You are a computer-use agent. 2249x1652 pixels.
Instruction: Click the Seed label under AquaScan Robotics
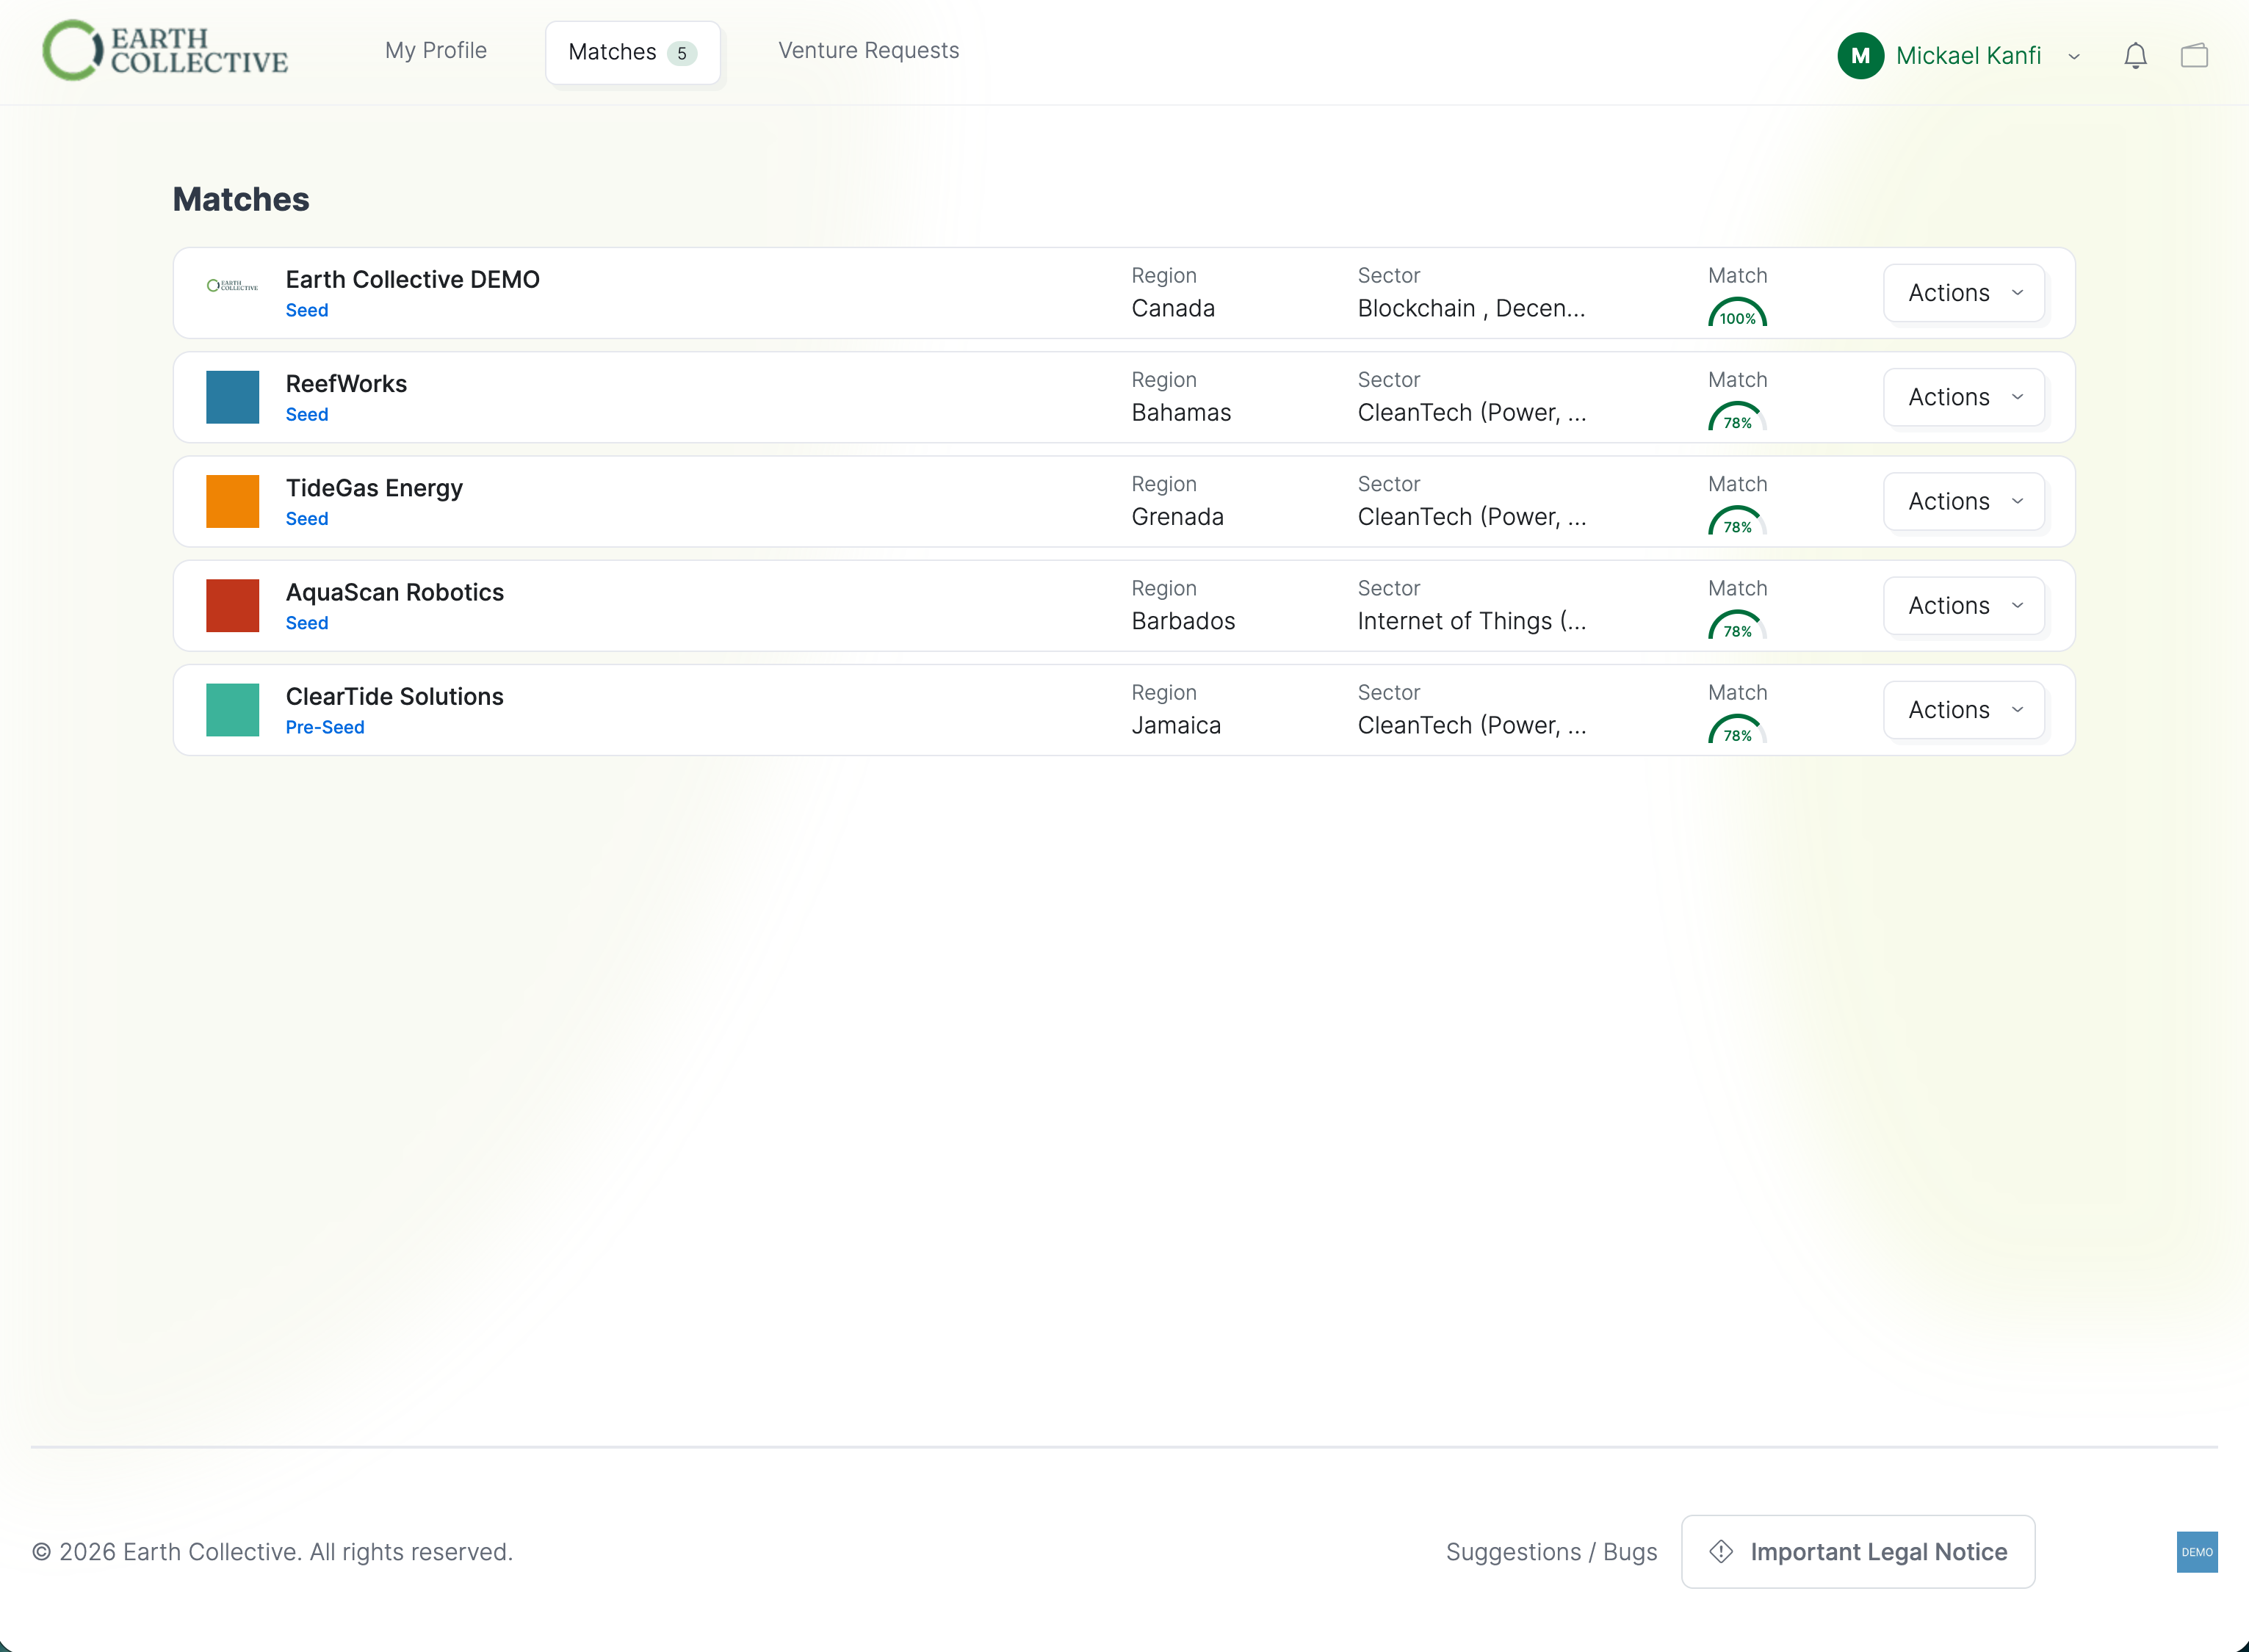click(306, 623)
